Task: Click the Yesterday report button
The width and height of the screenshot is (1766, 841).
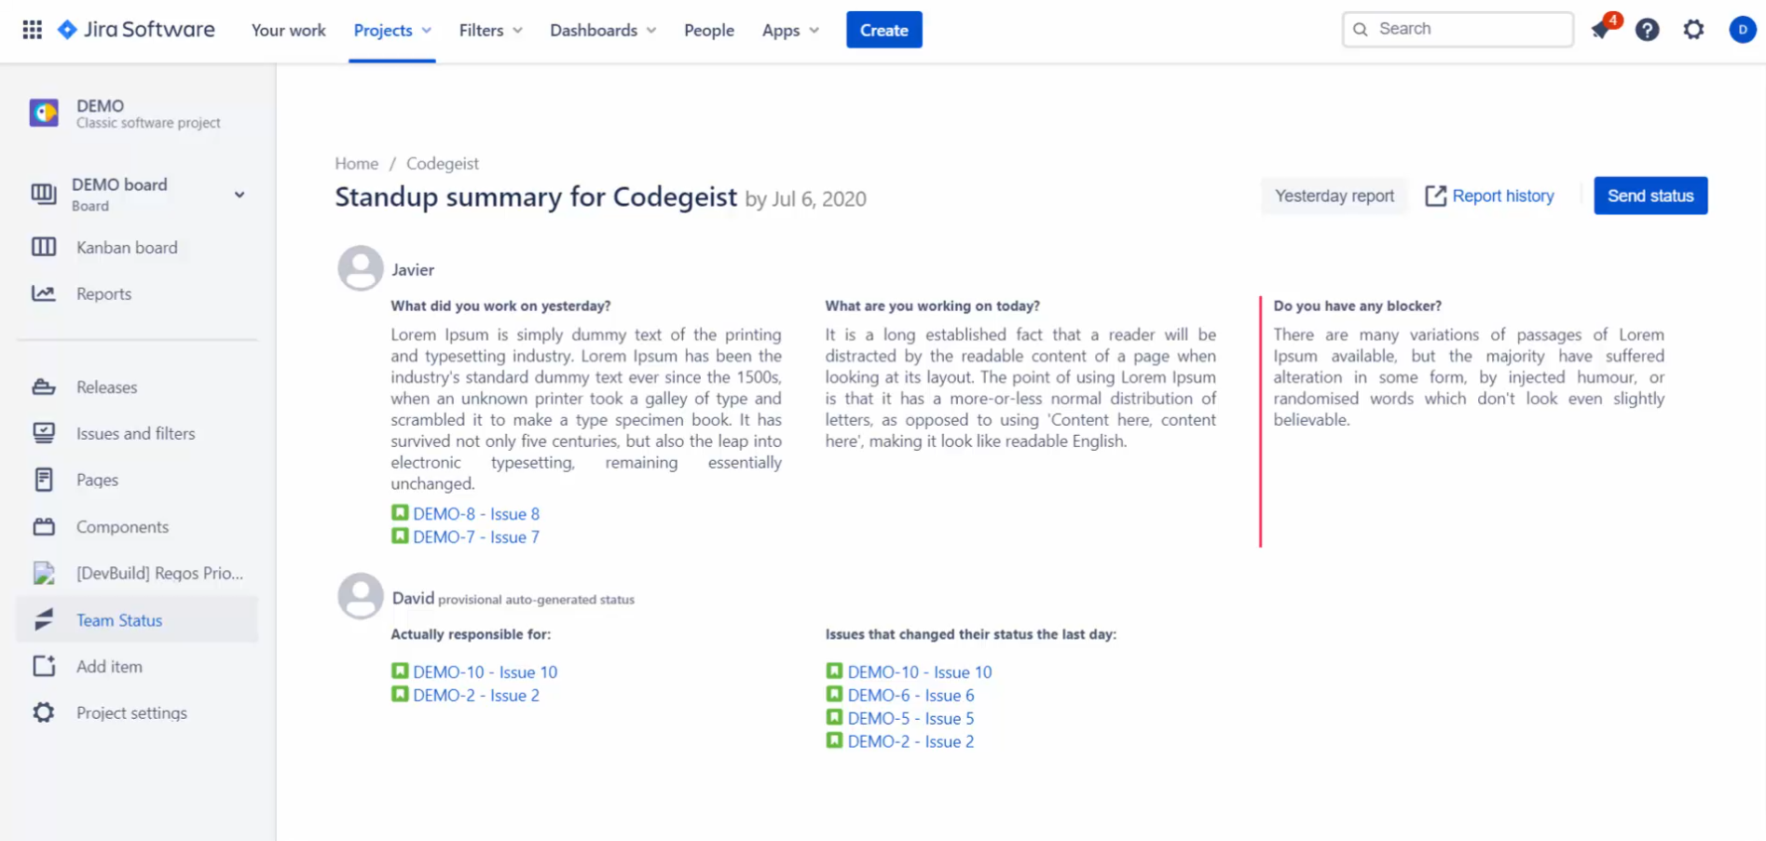Action: click(1335, 196)
